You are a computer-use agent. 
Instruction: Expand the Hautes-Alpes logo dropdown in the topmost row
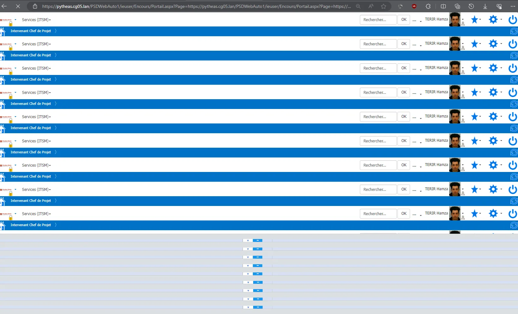point(15,20)
